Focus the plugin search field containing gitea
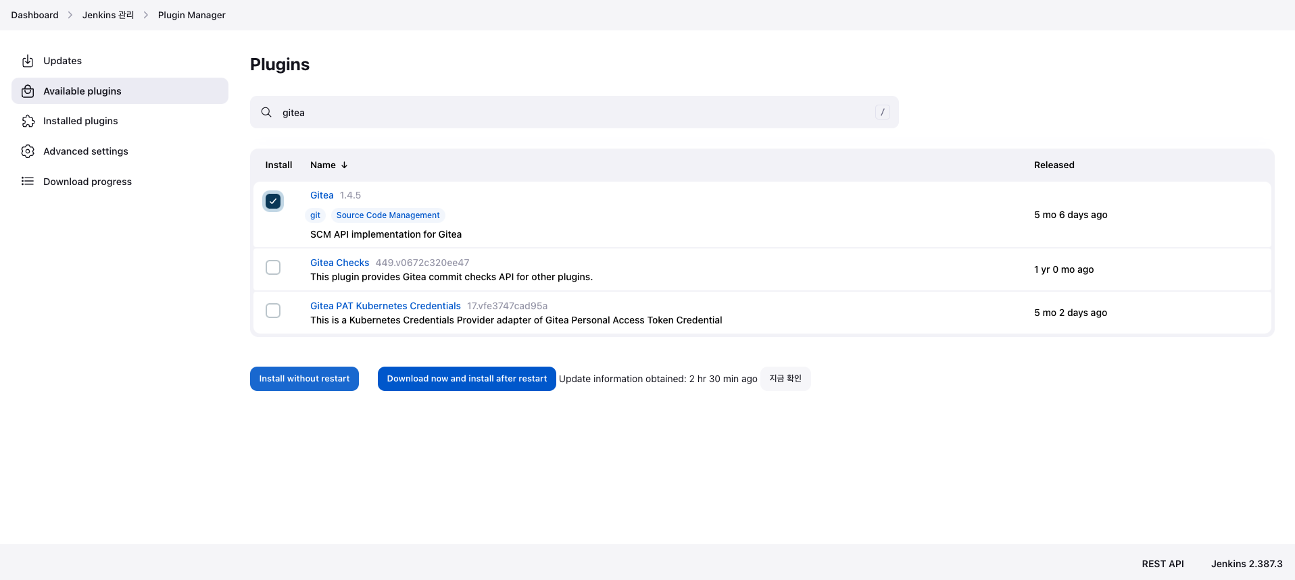Screen dimensions: 1295x580 tap(575, 112)
